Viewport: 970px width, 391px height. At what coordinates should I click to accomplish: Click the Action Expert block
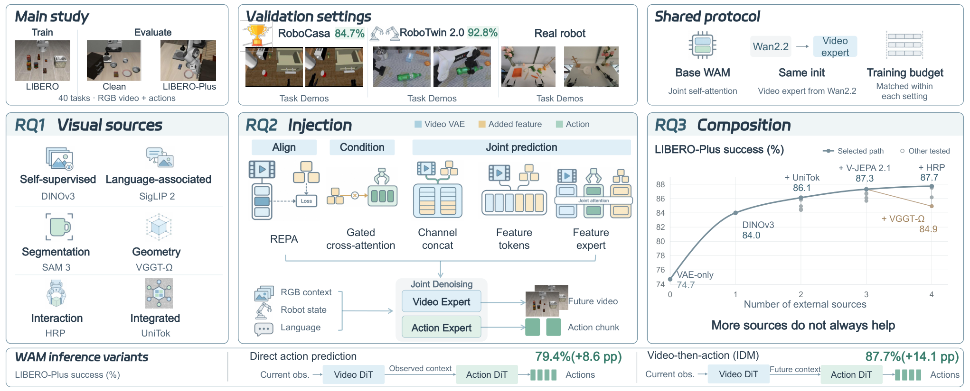pos(442,327)
